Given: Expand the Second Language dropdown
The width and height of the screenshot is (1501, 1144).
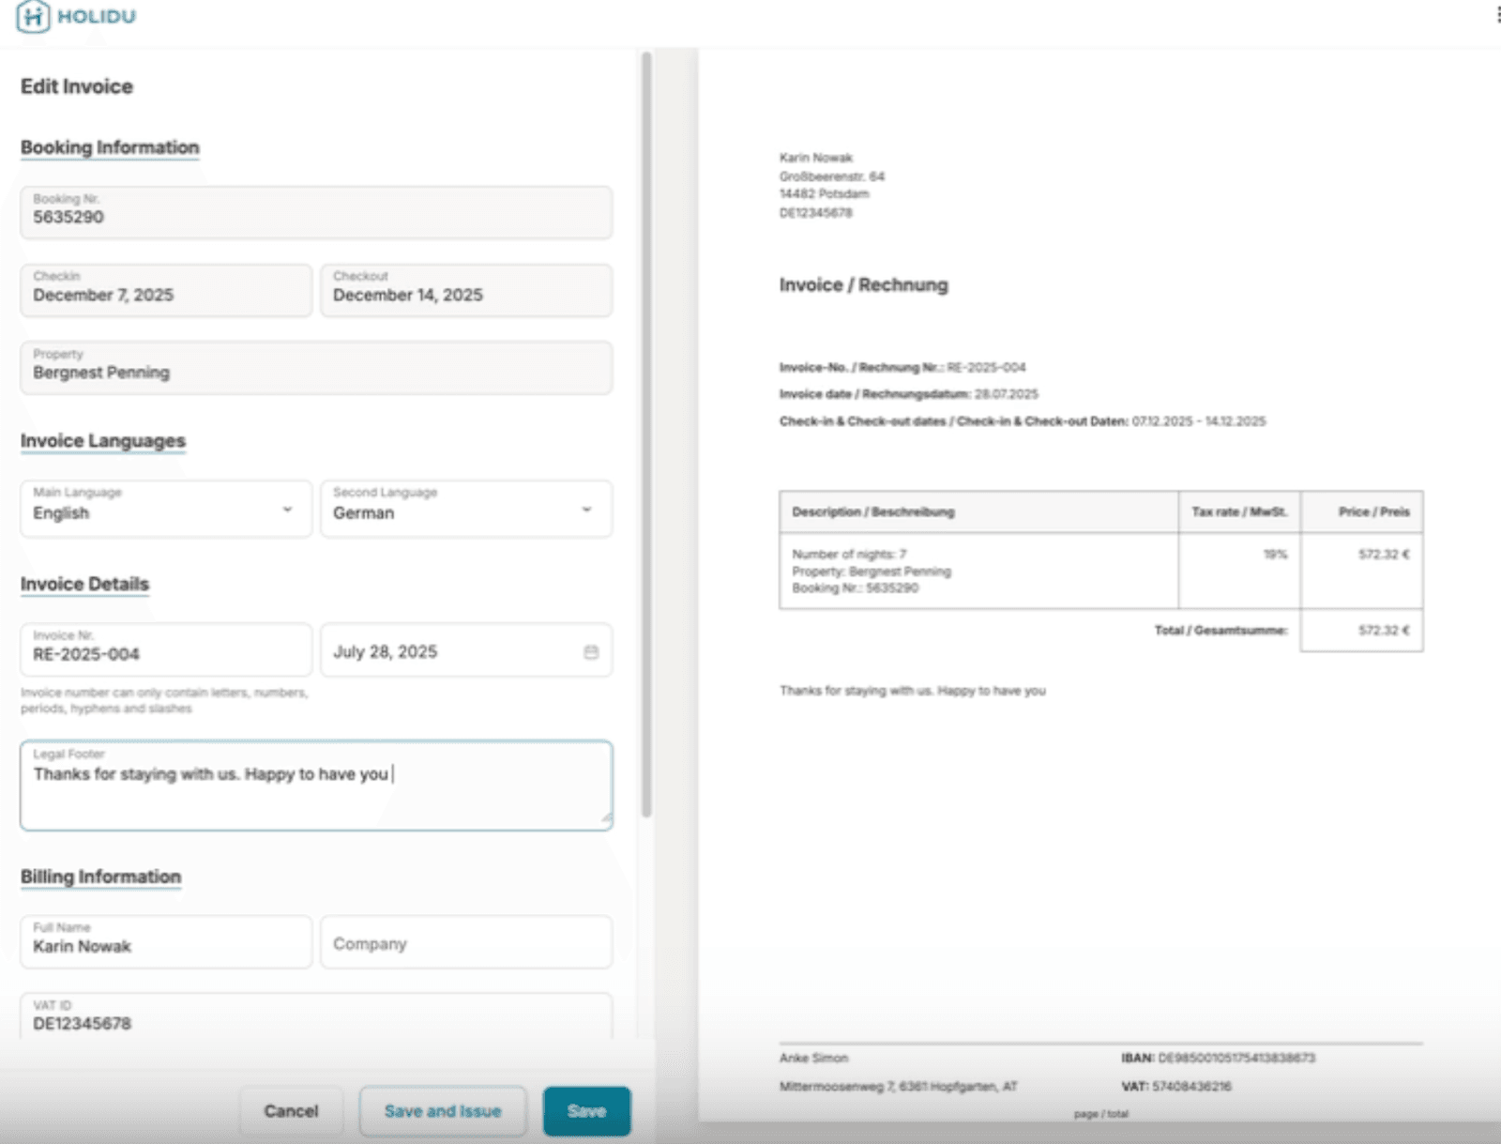Looking at the screenshot, I should point(586,510).
